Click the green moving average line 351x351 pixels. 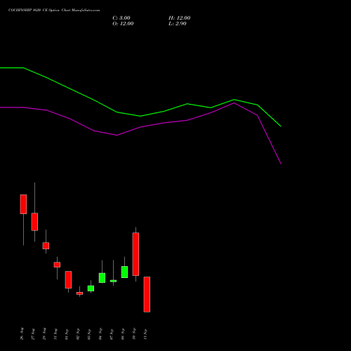(140, 116)
